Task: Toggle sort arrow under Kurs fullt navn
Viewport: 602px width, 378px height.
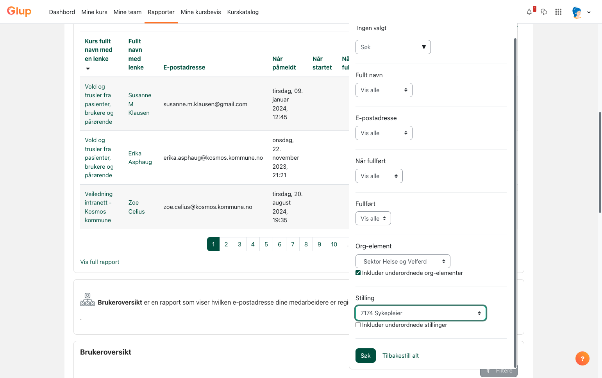Action: (88, 68)
